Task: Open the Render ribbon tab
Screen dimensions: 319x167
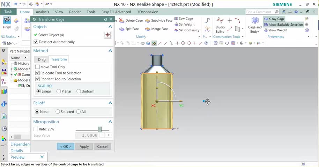Action: pos(75,12)
